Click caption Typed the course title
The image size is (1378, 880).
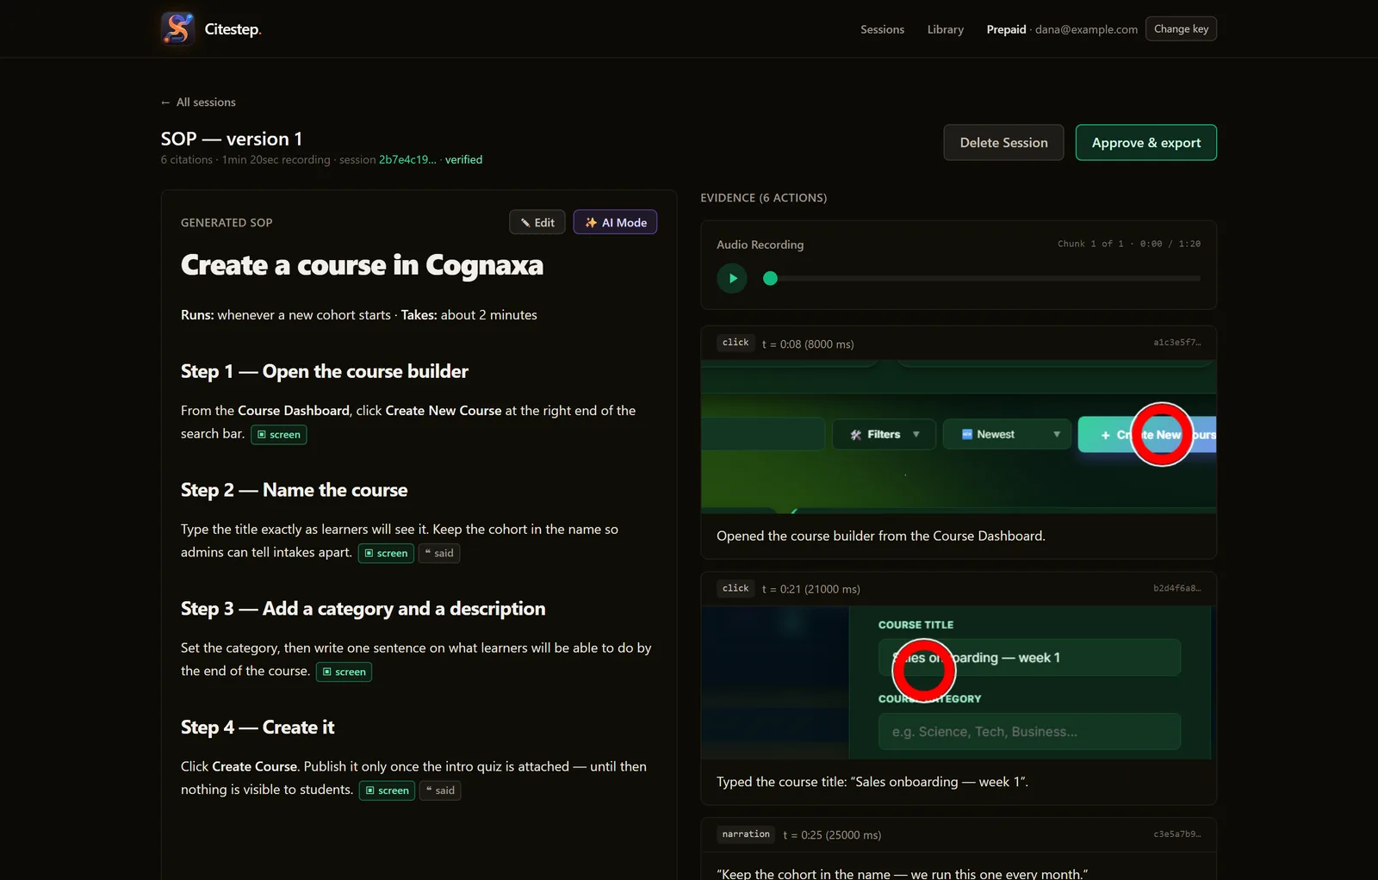pyautogui.click(x=872, y=782)
